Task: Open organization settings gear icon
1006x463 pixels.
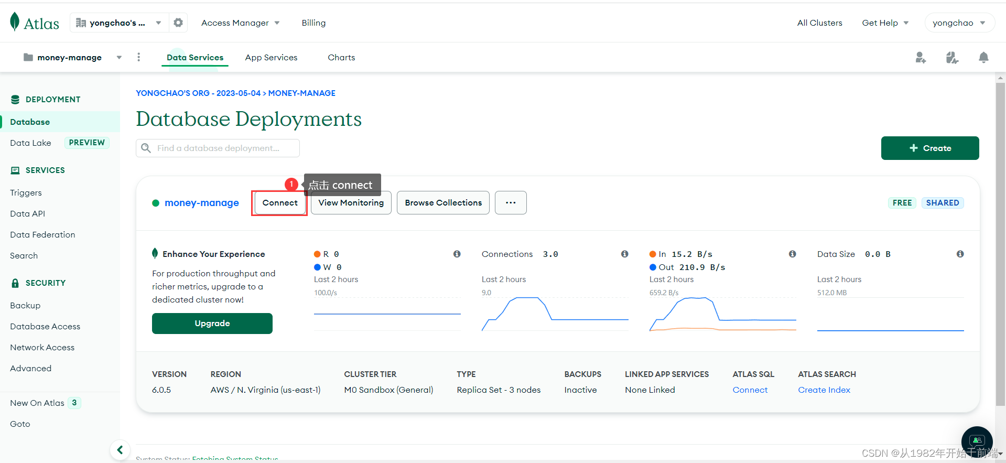Action: pyautogui.click(x=178, y=23)
